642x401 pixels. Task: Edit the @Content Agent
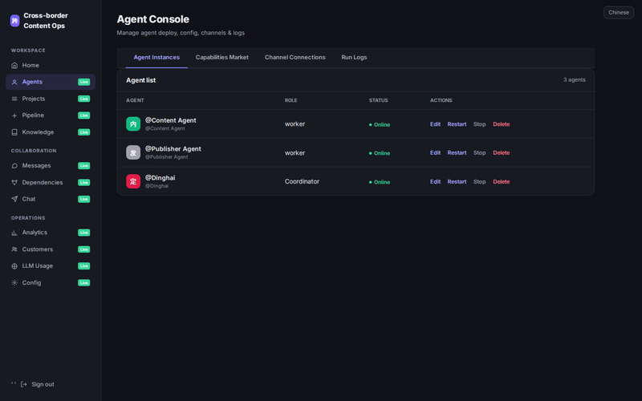point(435,124)
